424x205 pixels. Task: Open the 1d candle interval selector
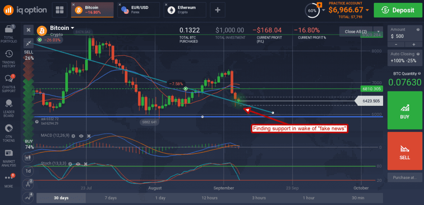(x=28, y=171)
